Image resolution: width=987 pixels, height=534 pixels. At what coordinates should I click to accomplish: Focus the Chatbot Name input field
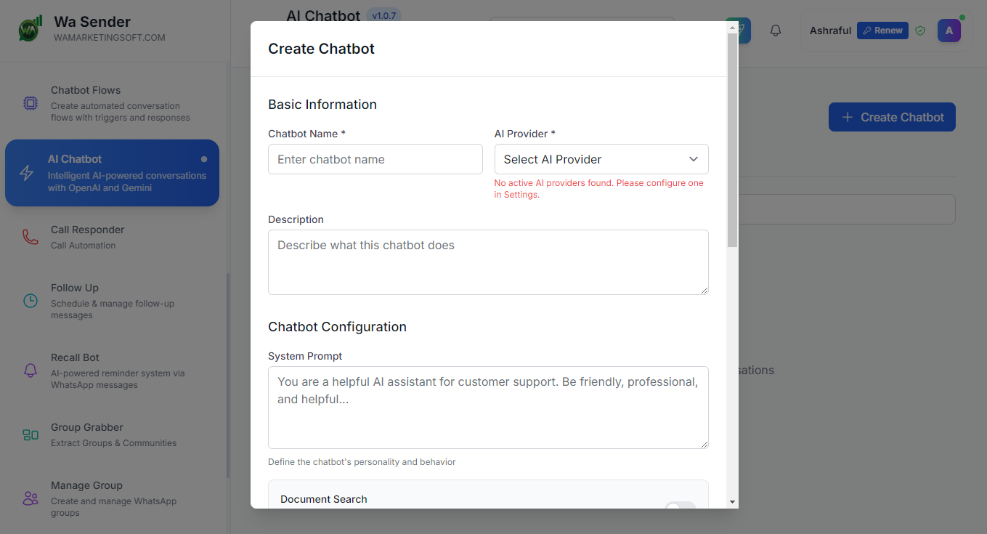point(375,159)
